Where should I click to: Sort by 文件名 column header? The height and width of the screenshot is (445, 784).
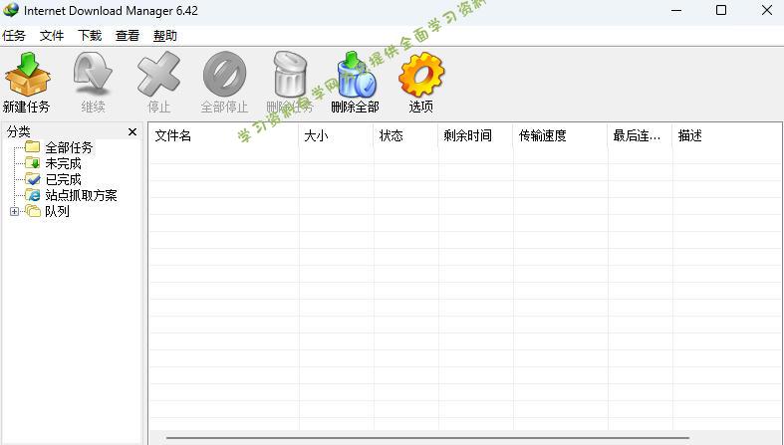click(224, 135)
